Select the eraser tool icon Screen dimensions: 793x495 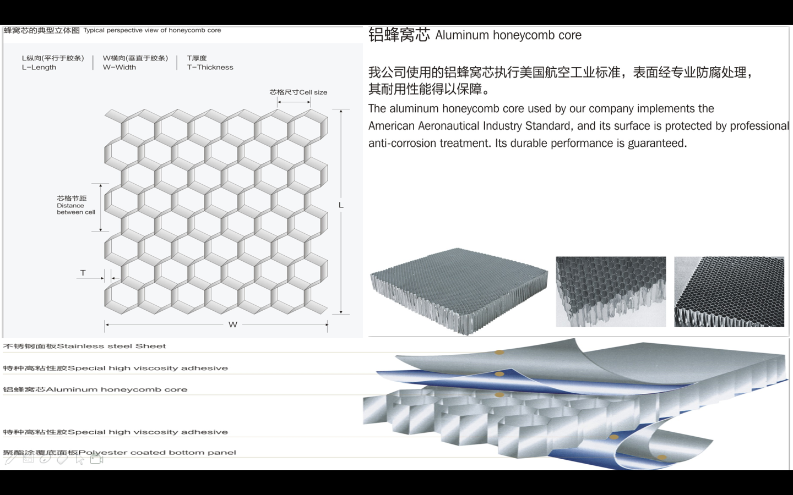coord(62,459)
